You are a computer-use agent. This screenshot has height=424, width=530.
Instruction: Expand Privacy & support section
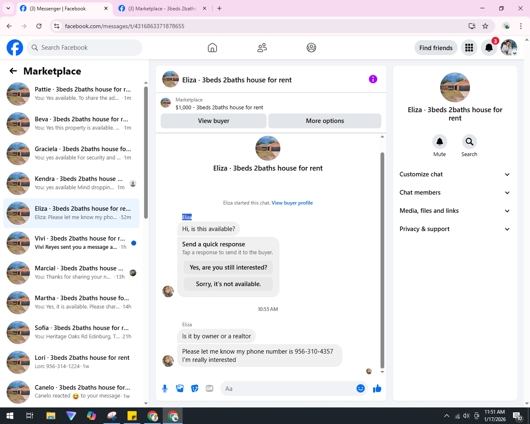pos(455,229)
